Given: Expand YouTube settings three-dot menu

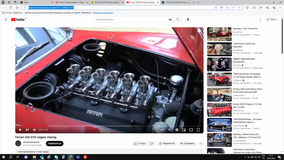Looking at the screenshot, I should 260,19.
